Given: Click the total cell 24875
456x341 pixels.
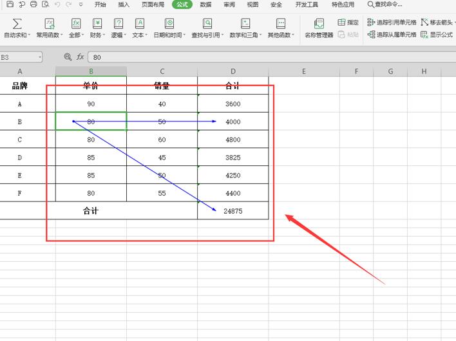Looking at the screenshot, I should 233,211.
